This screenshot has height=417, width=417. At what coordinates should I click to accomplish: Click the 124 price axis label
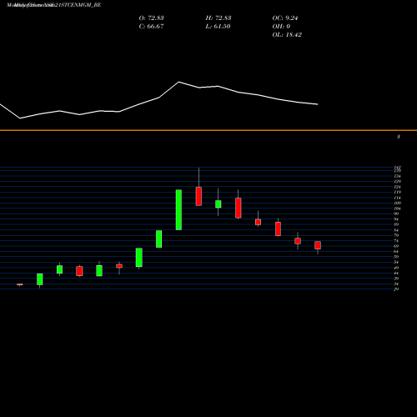(x=397, y=187)
